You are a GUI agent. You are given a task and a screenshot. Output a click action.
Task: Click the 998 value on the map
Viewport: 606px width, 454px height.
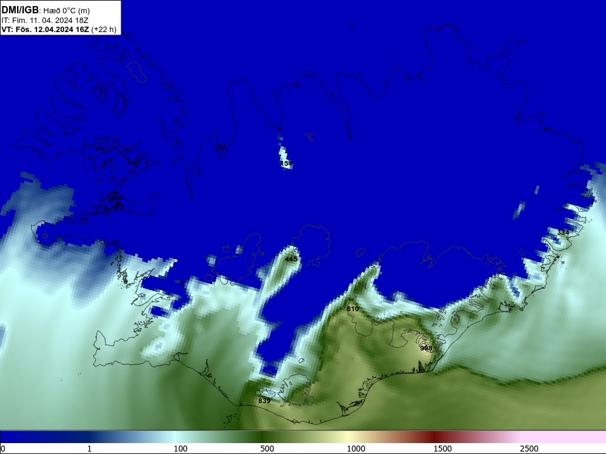tap(426, 348)
